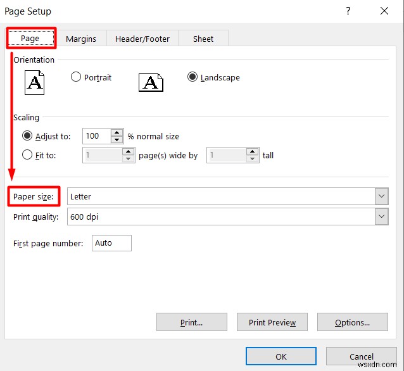Choose the Fit to scaling option
This screenshot has height=371, width=404.
click(27, 155)
